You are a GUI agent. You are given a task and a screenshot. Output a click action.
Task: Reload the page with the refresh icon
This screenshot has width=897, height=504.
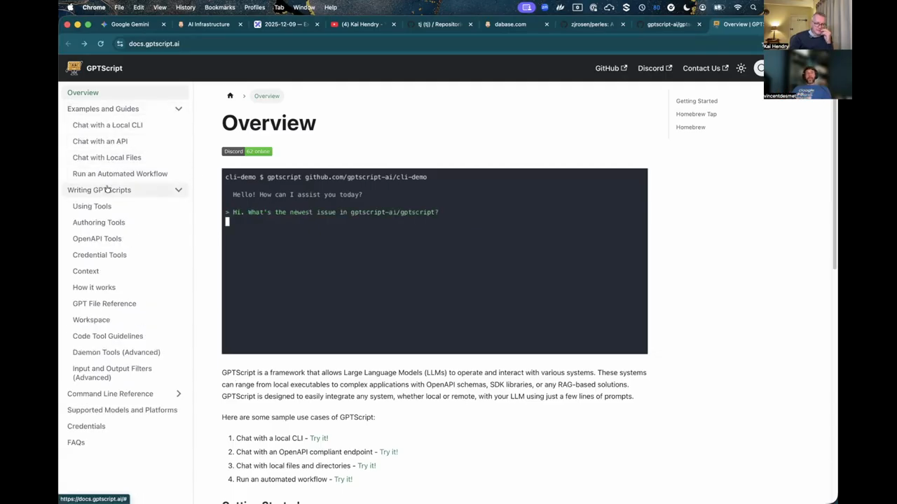(x=100, y=43)
